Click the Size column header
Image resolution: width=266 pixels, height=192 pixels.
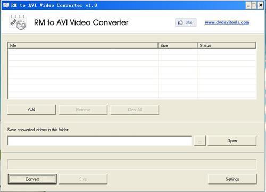pos(178,45)
